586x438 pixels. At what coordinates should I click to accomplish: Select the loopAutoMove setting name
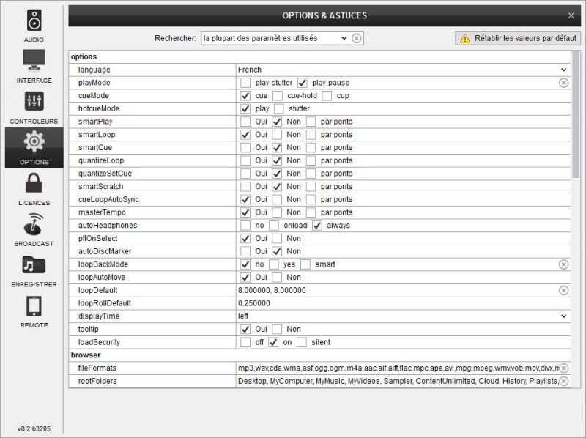pos(102,278)
